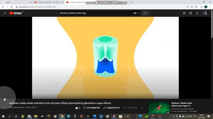This screenshot has height=119, width=213.
Task: Open a new browser tab with plus
Action: [131, 2]
